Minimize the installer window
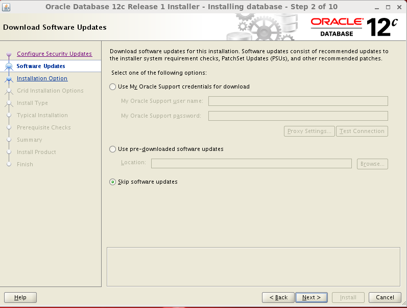Viewport: 407px width, 308px height. click(377, 7)
